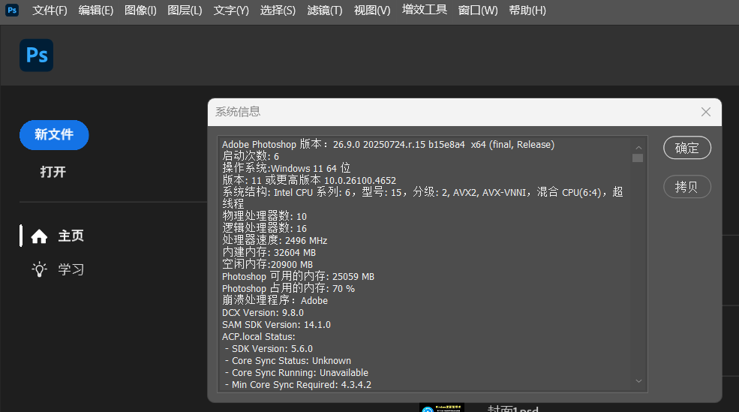
Task: Open the 帮助(H) menu
Action: (527, 11)
